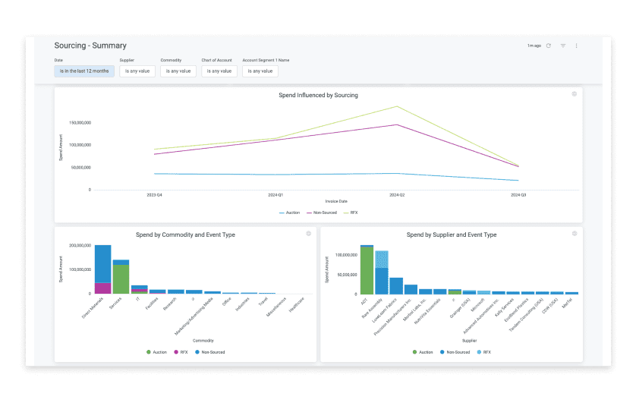Toggle Non-Sourced legend in Commodity chart
The height and width of the screenshot is (403, 636).
click(210, 352)
